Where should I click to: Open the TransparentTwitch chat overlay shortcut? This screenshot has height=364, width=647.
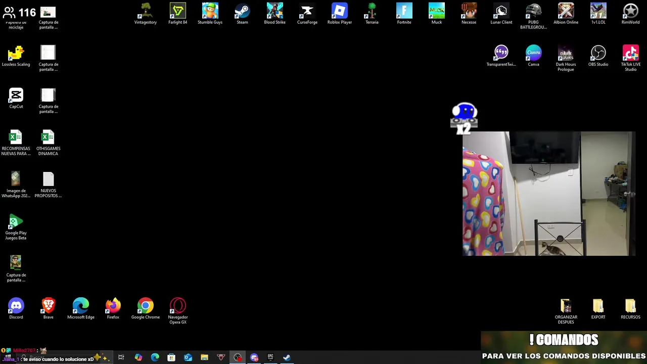(501, 56)
